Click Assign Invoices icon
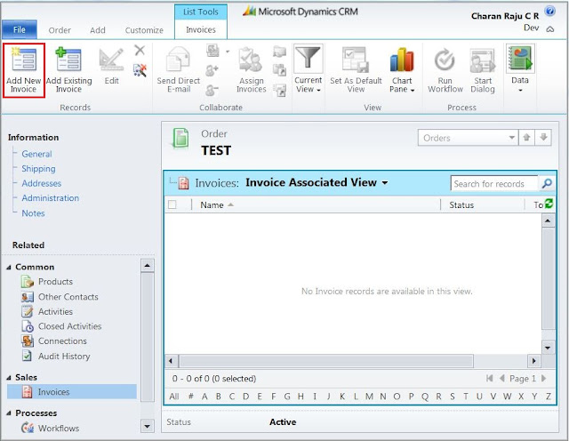Viewport: 569px width, 441px height. [251, 60]
